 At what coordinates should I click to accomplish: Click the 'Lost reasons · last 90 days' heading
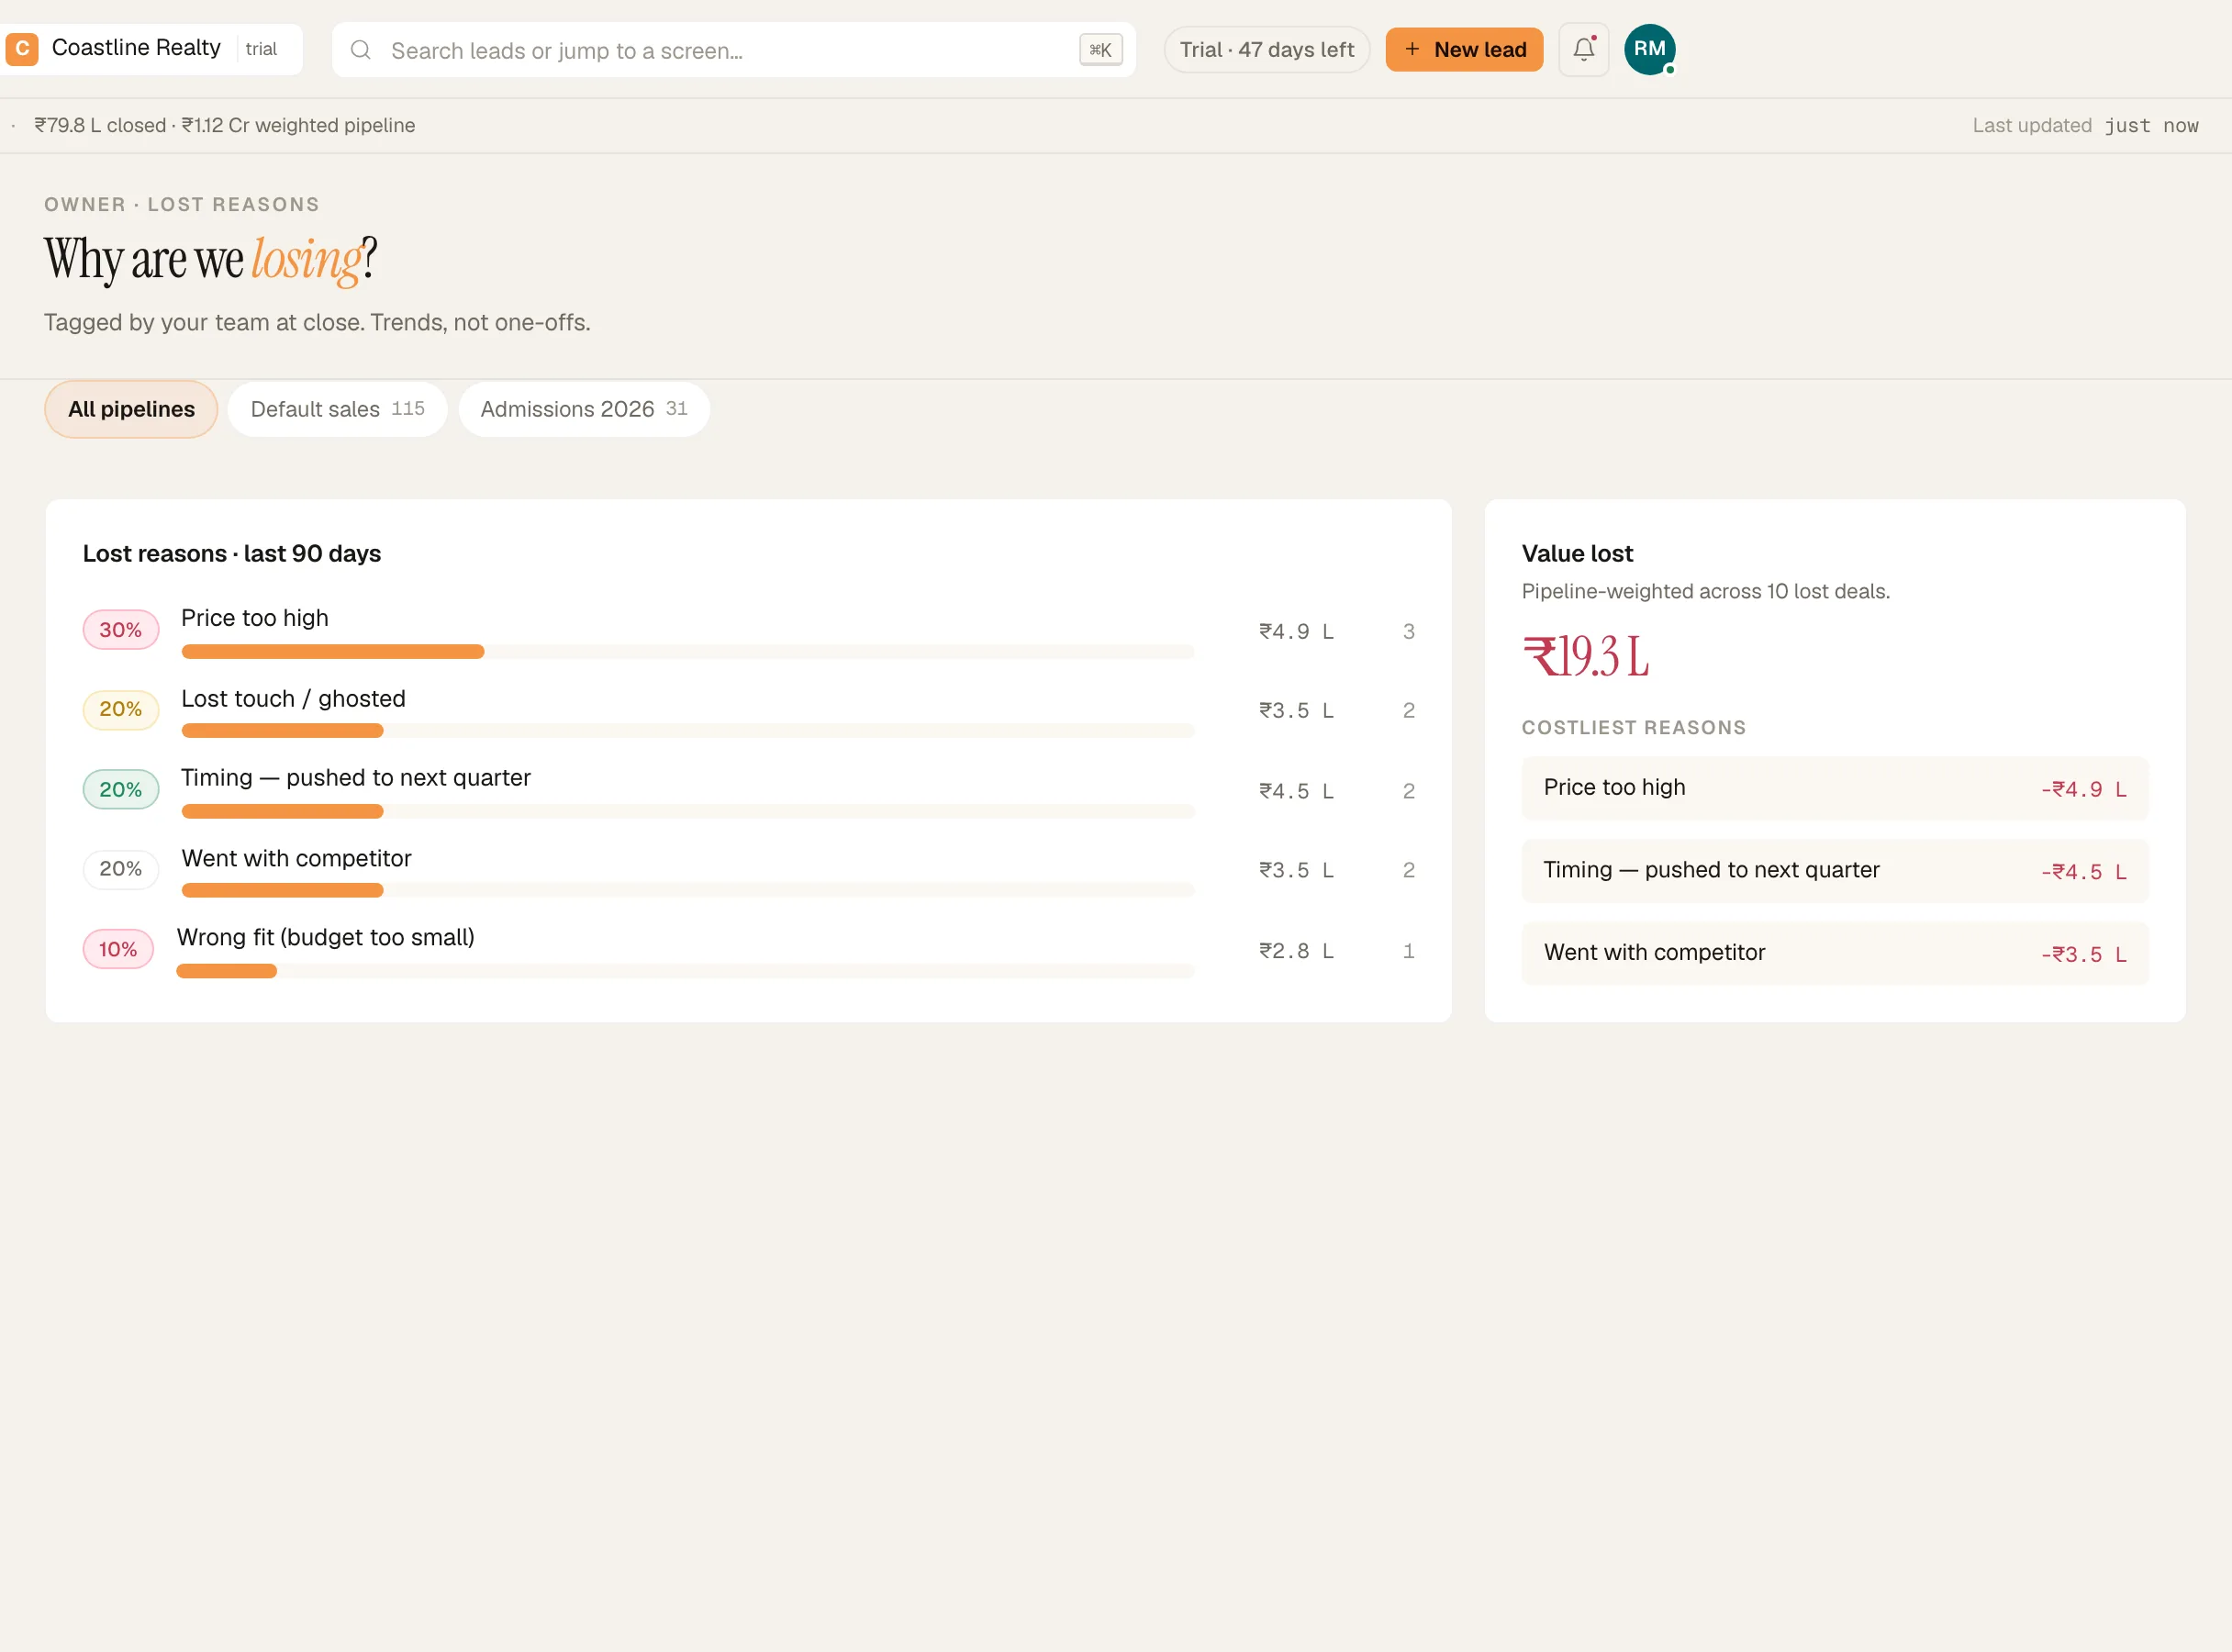pyautogui.click(x=232, y=554)
